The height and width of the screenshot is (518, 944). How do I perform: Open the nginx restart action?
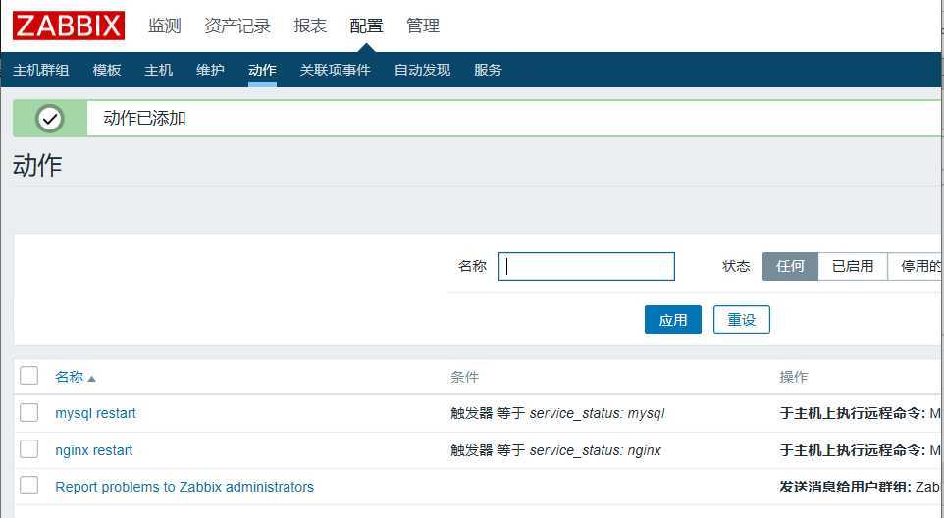94,450
